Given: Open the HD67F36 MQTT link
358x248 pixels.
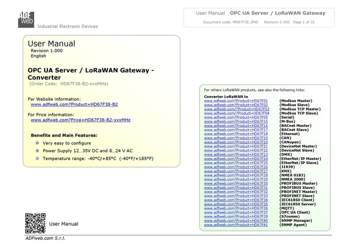Looking at the screenshot, I should point(236,208).
